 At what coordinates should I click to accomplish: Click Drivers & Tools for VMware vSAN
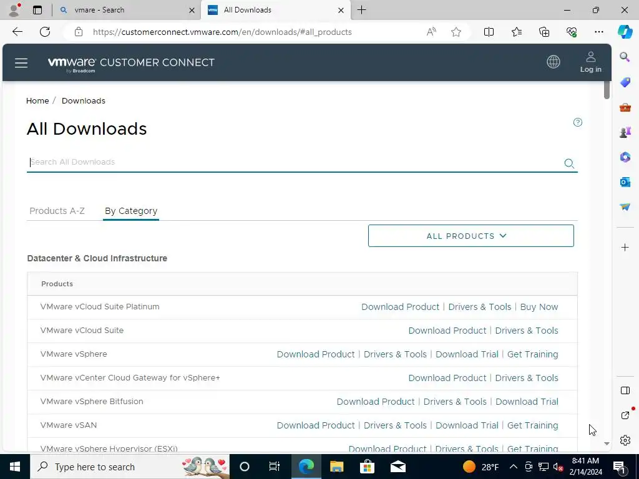coord(395,425)
